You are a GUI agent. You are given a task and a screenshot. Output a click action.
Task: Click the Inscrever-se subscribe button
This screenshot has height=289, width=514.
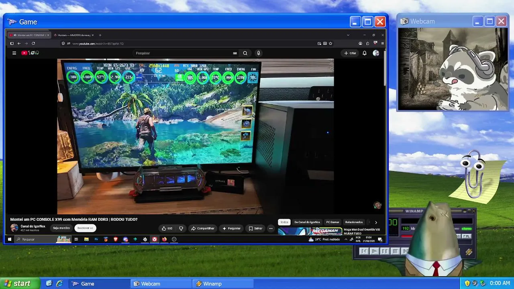click(x=85, y=228)
